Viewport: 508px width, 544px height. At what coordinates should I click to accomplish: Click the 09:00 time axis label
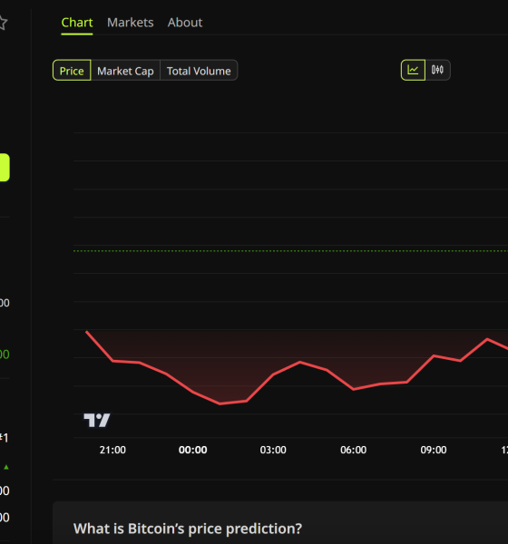click(x=434, y=450)
